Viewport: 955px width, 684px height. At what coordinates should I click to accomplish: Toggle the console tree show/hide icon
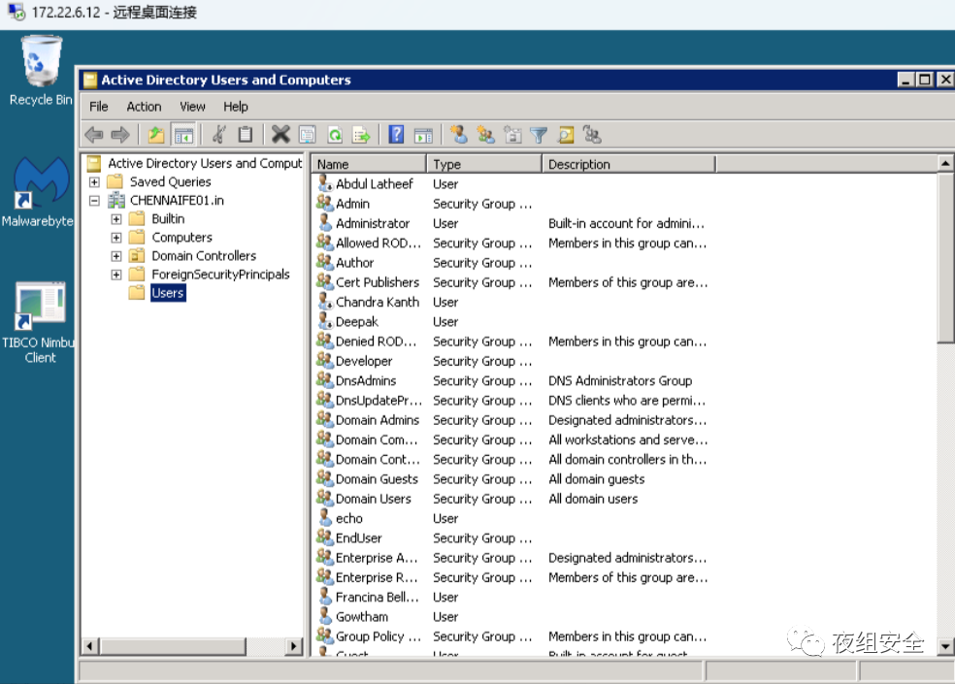(183, 135)
